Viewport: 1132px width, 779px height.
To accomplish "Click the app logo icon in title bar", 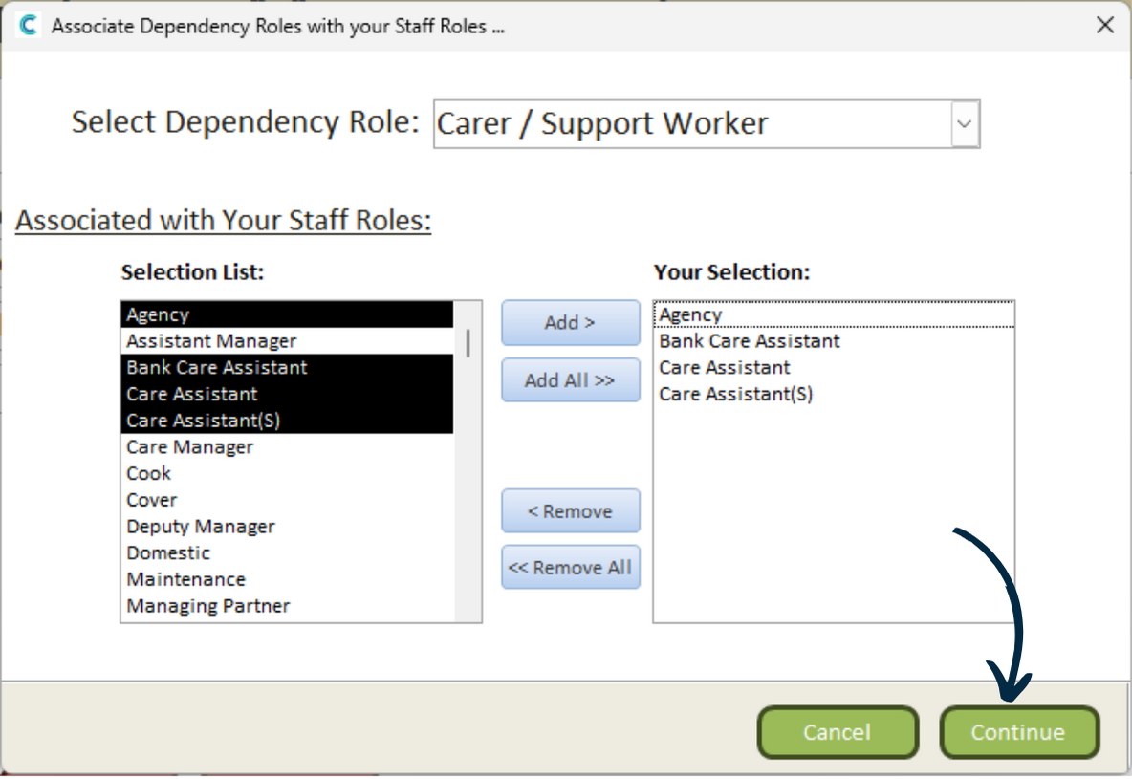I will click(28, 26).
